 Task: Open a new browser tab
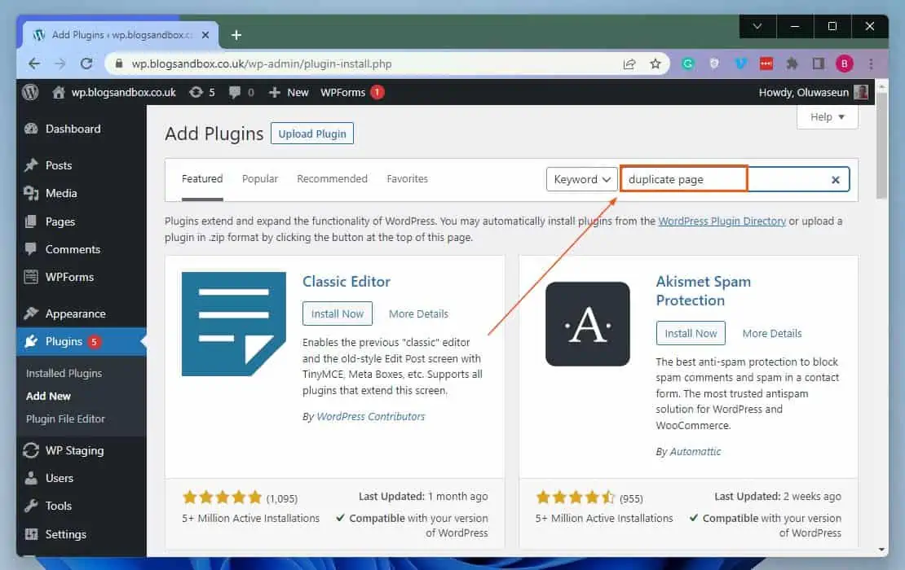tap(236, 34)
